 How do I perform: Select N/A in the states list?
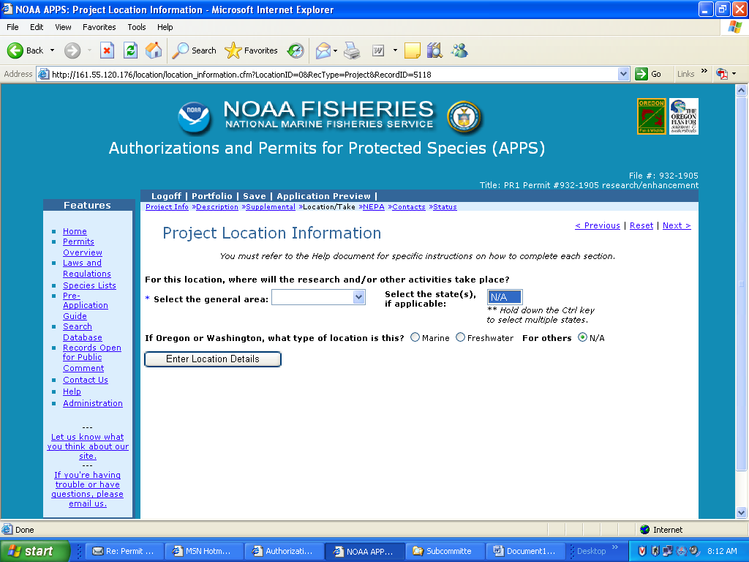point(505,297)
